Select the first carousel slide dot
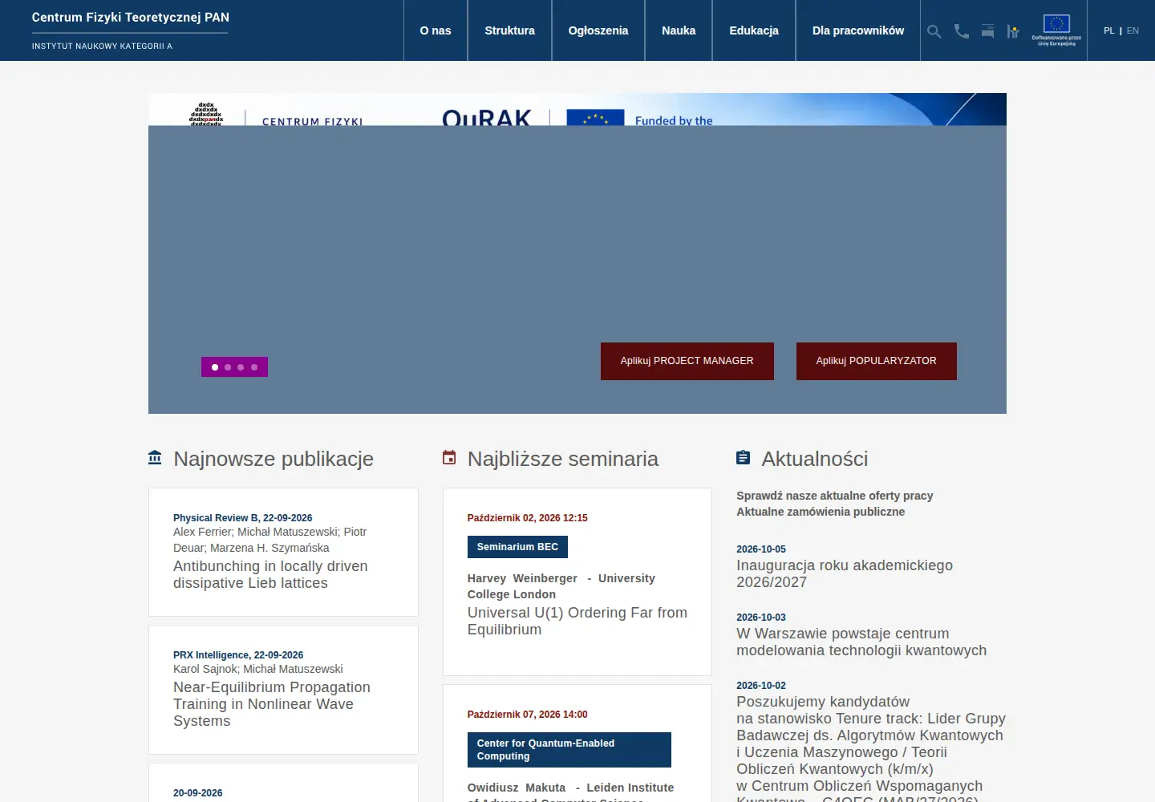 pyautogui.click(x=215, y=367)
